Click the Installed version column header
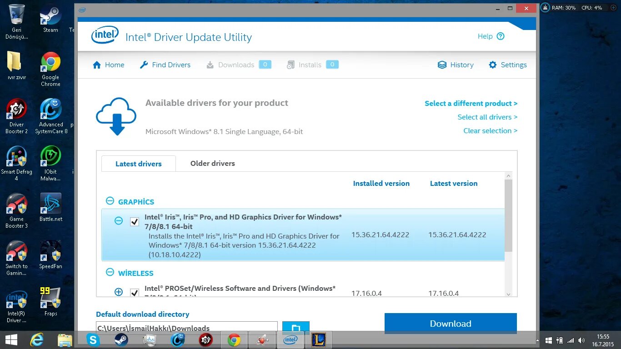The height and width of the screenshot is (349, 621). 381,184
